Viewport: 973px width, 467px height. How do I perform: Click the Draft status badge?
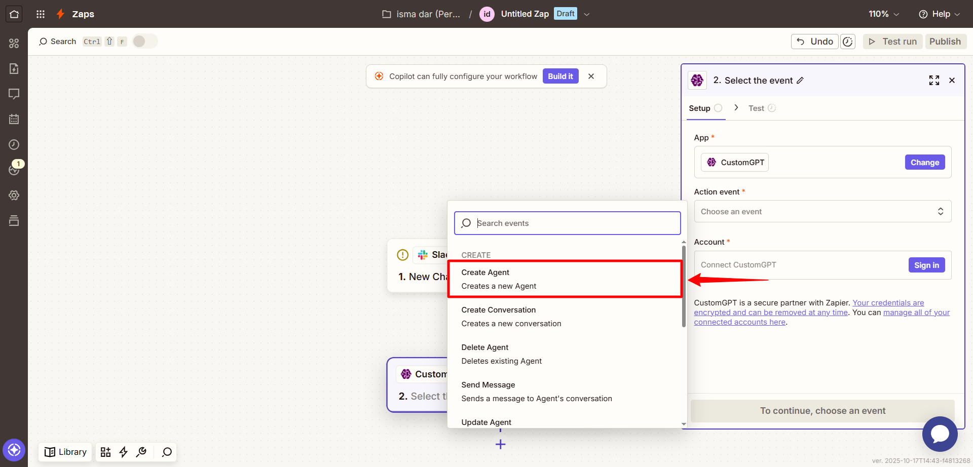566,14
